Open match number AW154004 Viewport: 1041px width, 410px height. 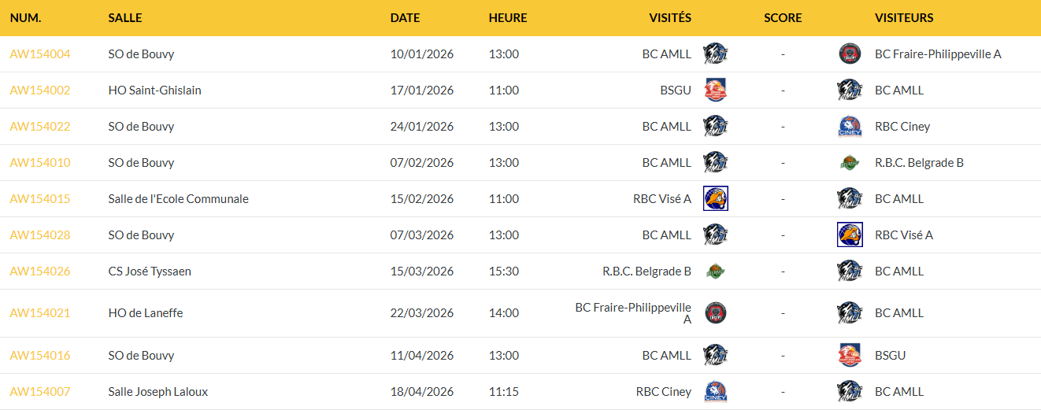pyautogui.click(x=40, y=54)
